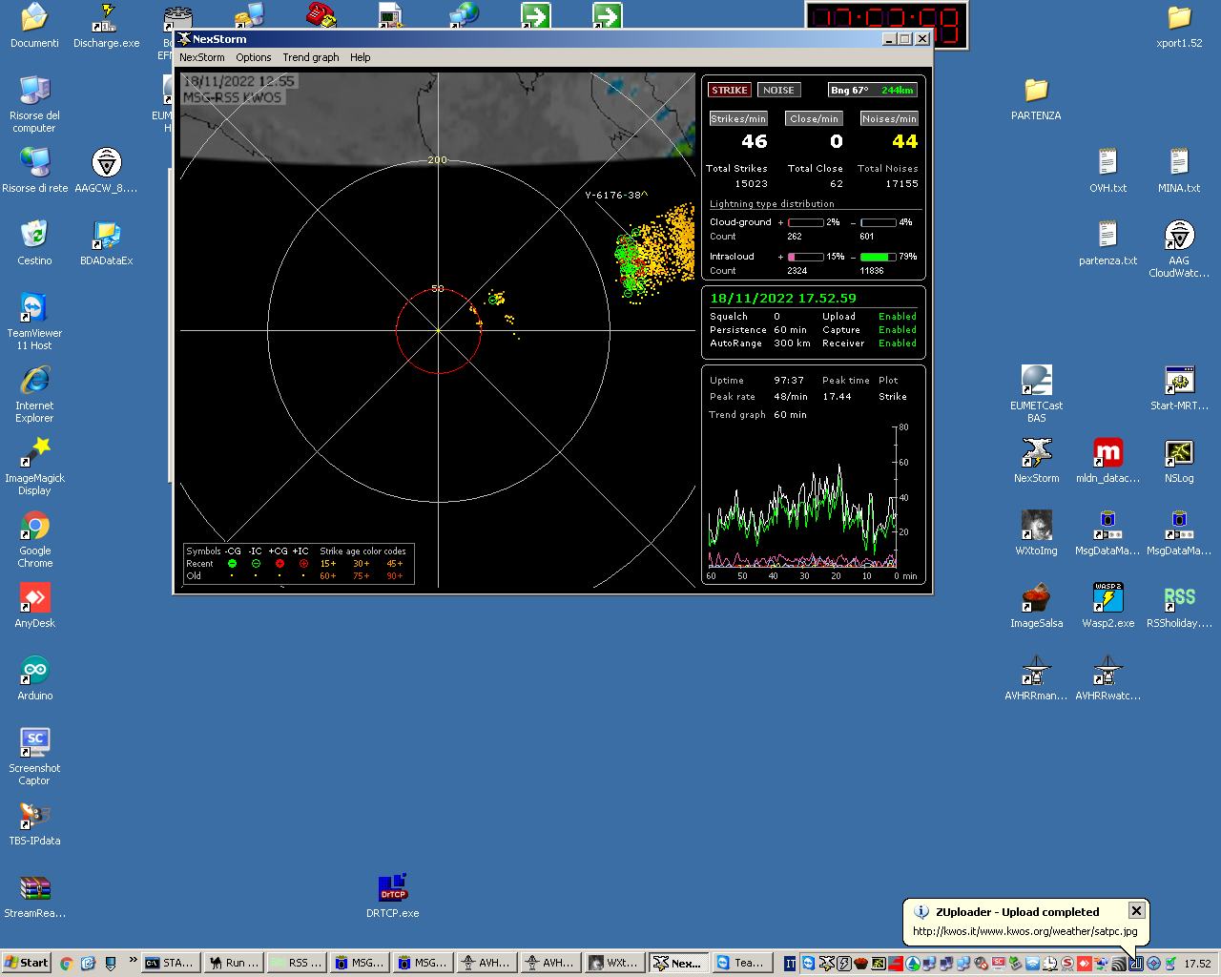Open Risorse di rete icon
This screenshot has width=1221, height=977.
(x=34, y=171)
